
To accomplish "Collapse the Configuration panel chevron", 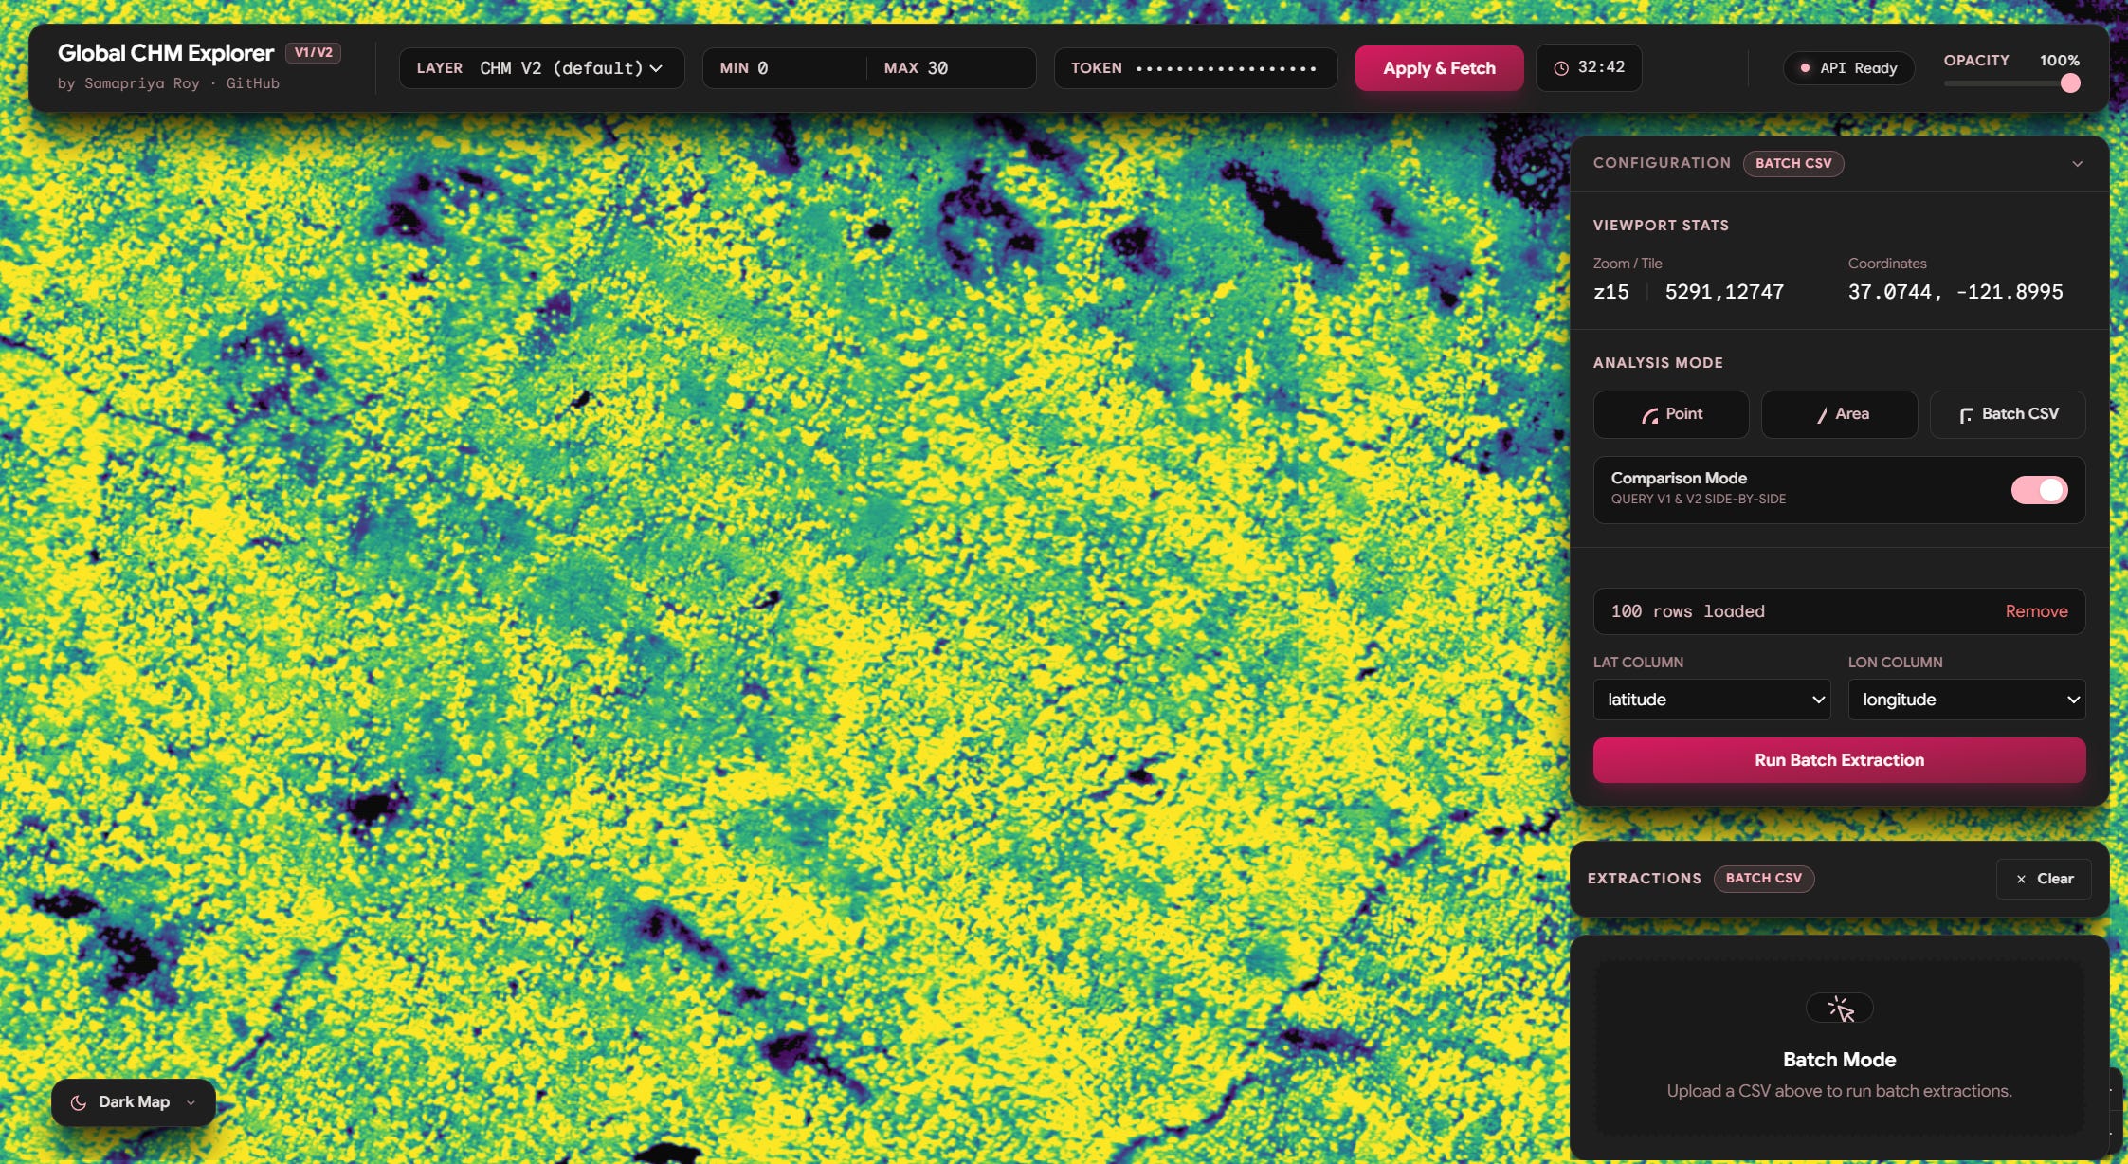I will (x=2077, y=164).
